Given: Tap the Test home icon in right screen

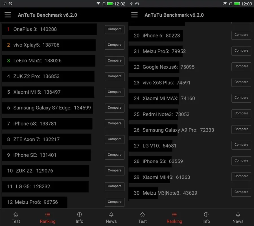Looking at the screenshot, I should (x=143, y=214).
